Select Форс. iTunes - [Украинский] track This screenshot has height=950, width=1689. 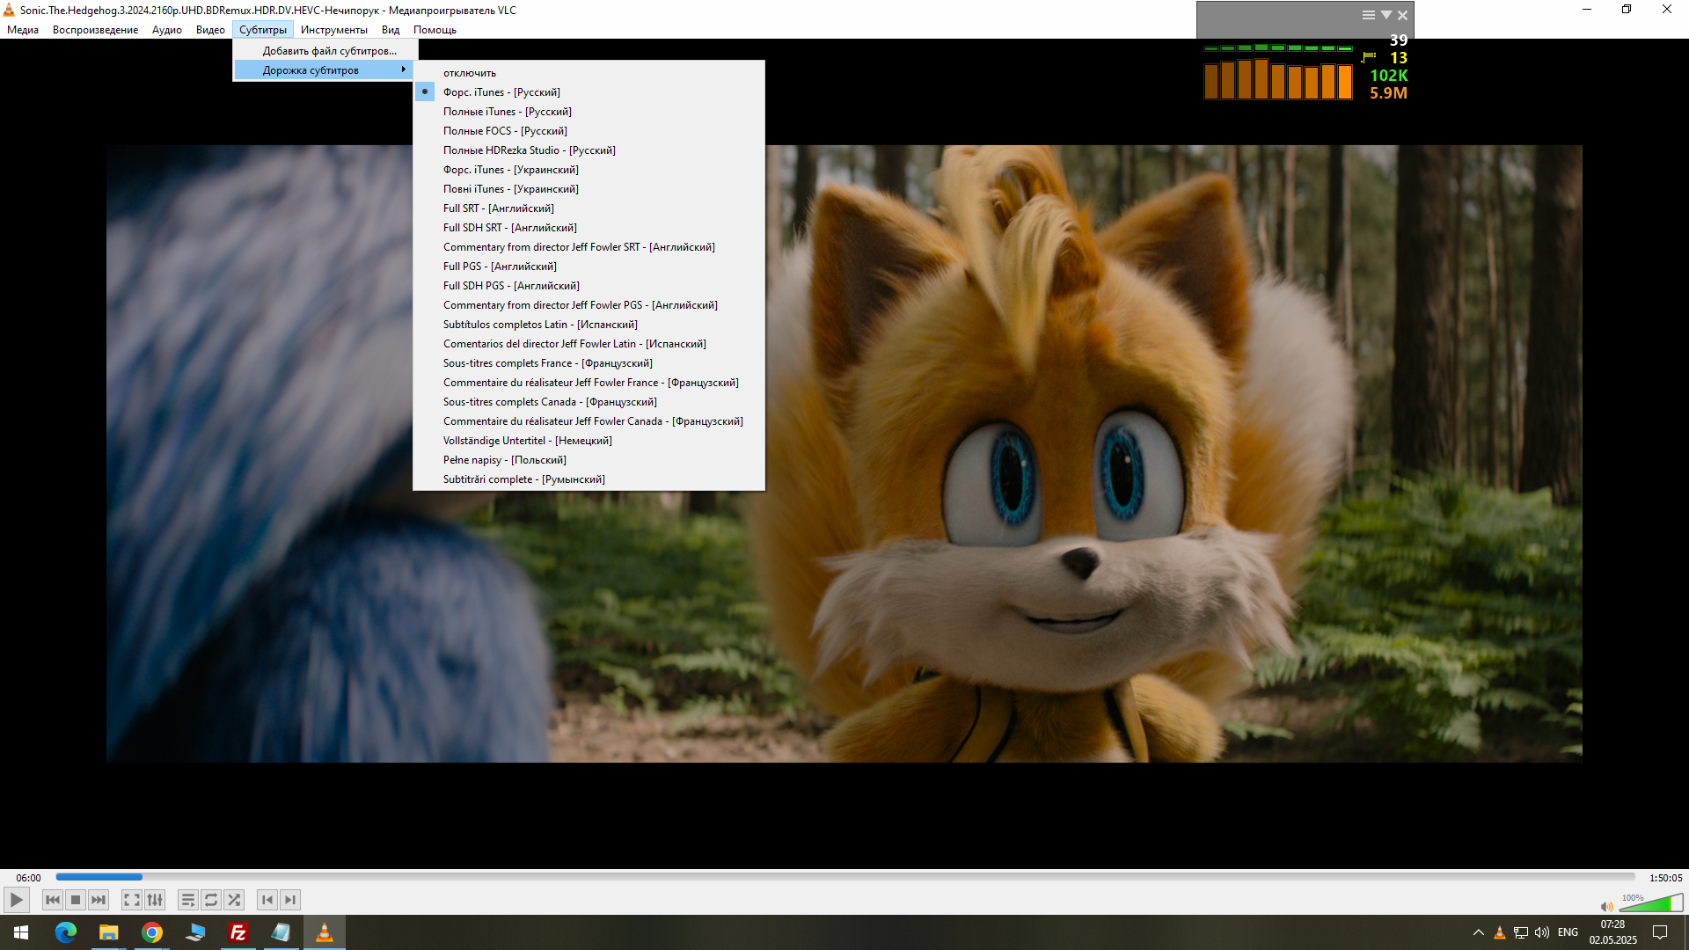point(589,170)
